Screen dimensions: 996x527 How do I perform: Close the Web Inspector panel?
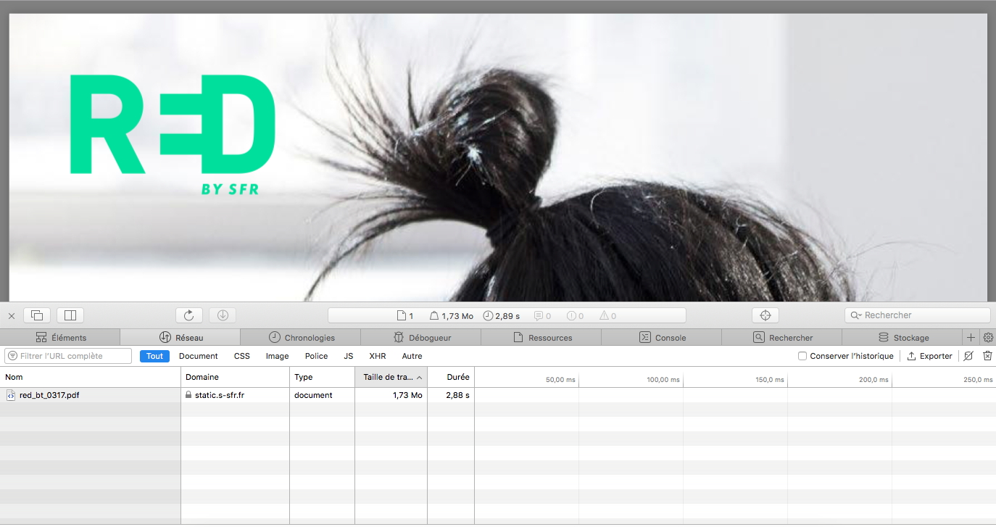[12, 316]
